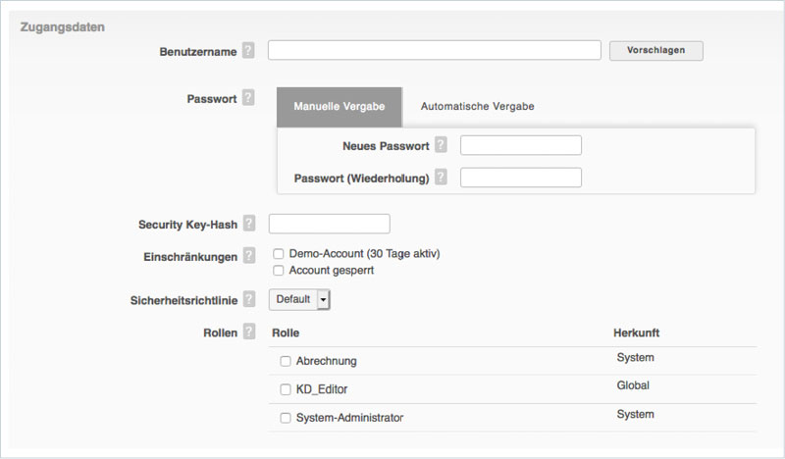Open the Sicherheitsrichtlinie Default dropdown
The image size is (785, 459).
tap(299, 299)
